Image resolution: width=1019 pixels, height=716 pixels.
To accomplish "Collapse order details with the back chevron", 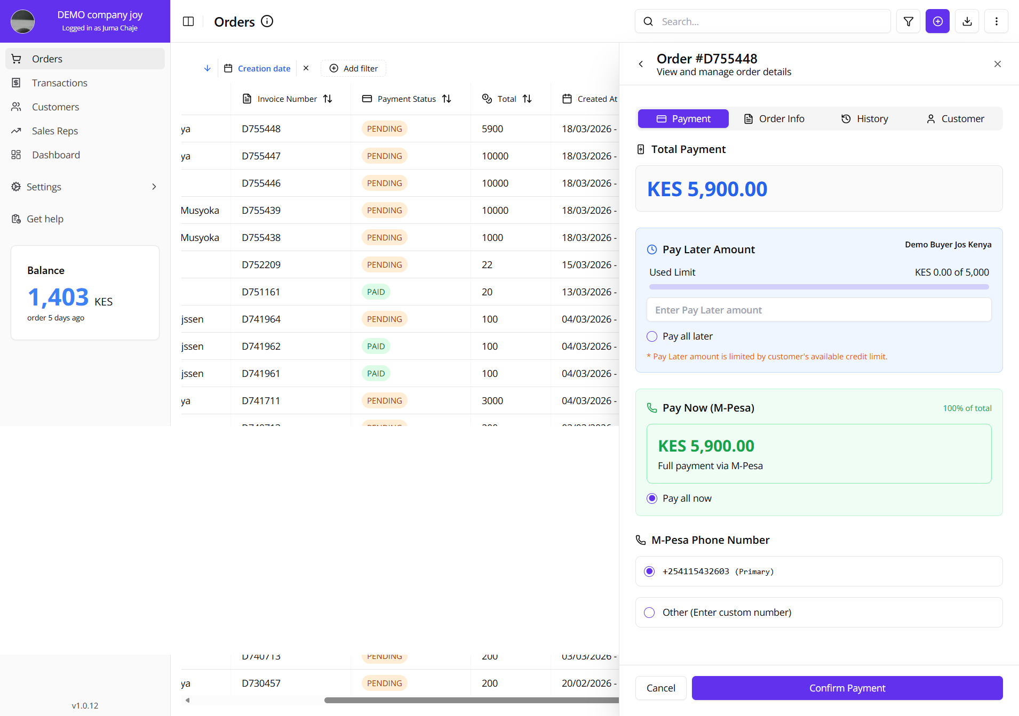I will [641, 63].
